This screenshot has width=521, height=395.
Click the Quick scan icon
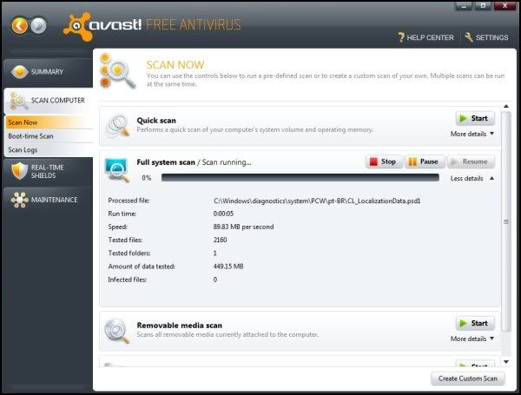(117, 126)
